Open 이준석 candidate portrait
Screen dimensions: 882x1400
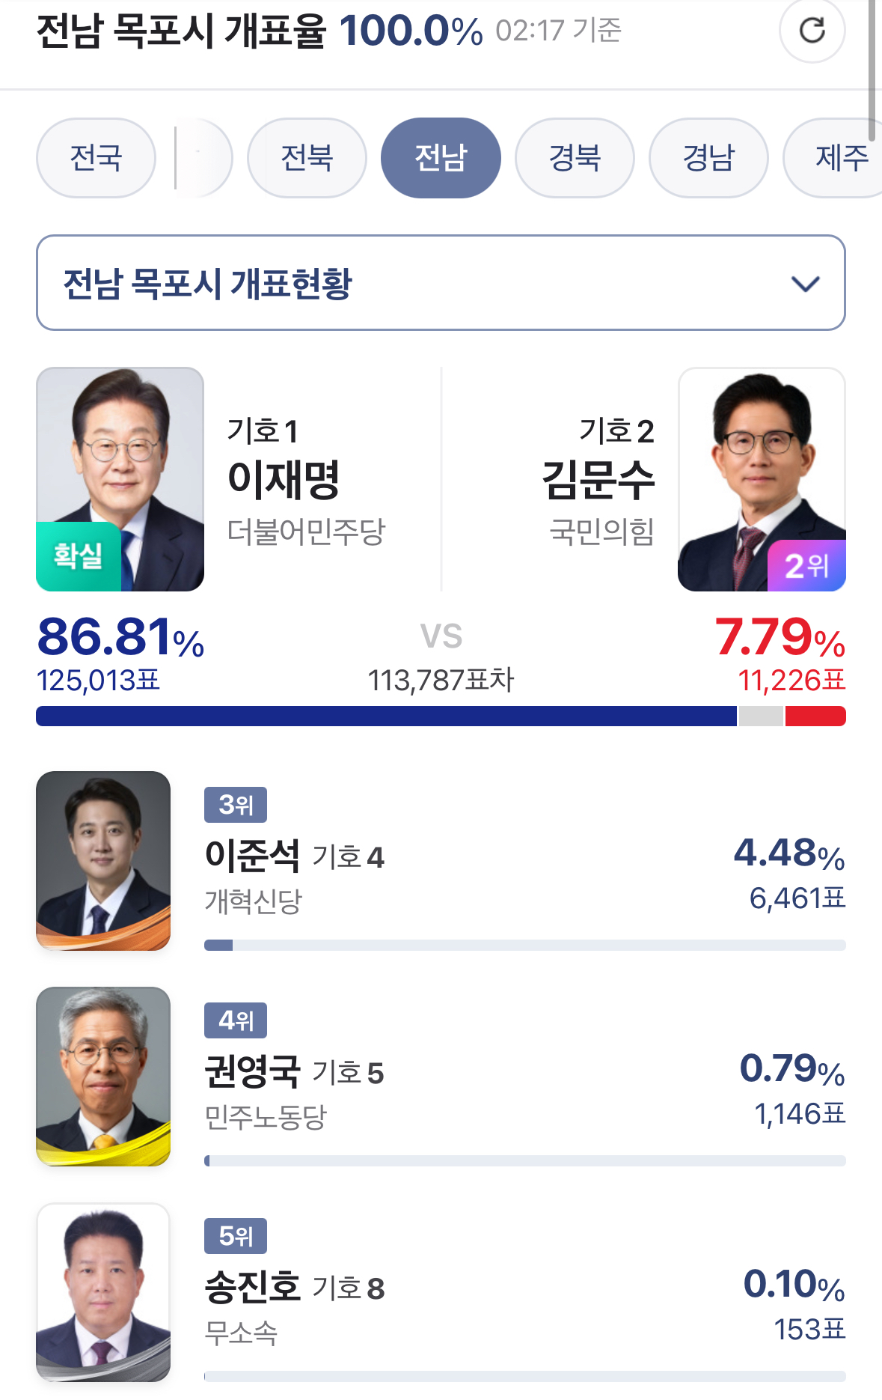click(x=103, y=861)
